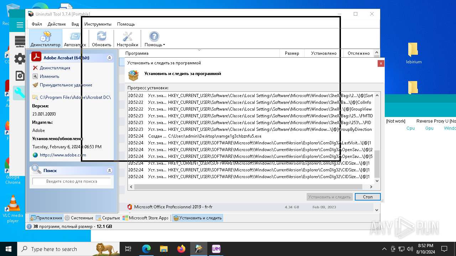The width and height of the screenshot is (456, 256).
Task: Switch to the Системные tab
Action: (79, 218)
